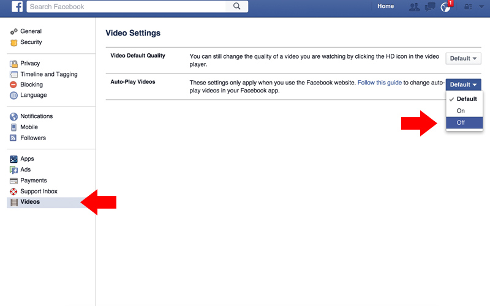The height and width of the screenshot is (306, 490).
Task: Click the Privacy lock icon
Action: 13,64
